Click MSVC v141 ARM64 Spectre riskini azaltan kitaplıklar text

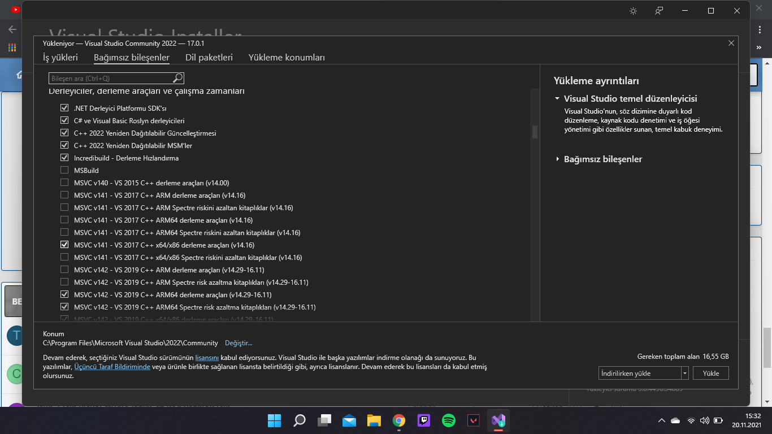[x=187, y=232]
